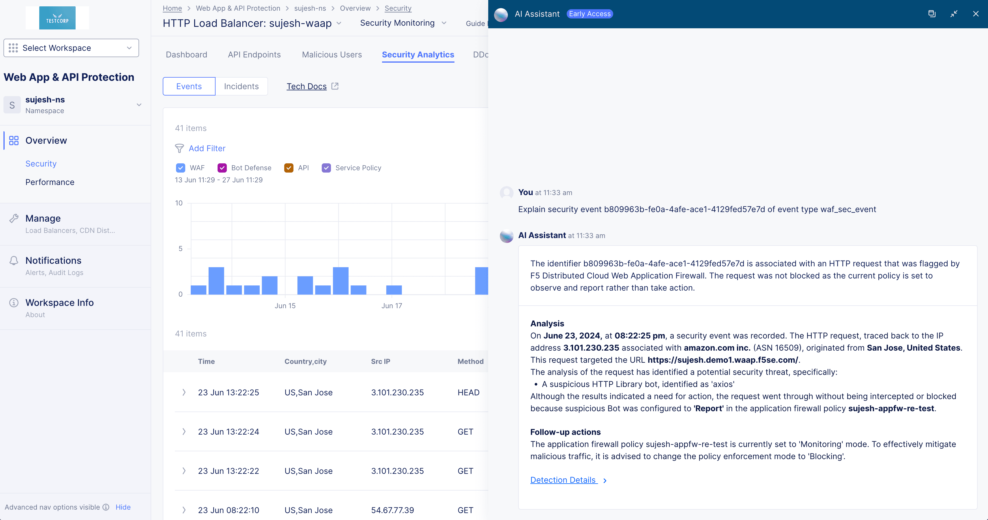Screen dimensions: 988x520
Task: Click the conversations icon in AI Assistant header
Action: 932,14
